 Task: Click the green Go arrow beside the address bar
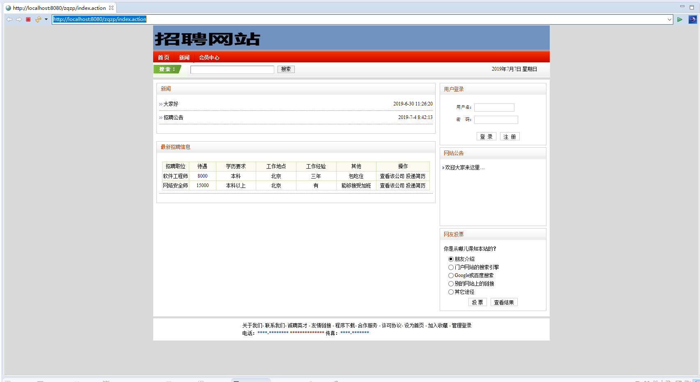pos(679,19)
